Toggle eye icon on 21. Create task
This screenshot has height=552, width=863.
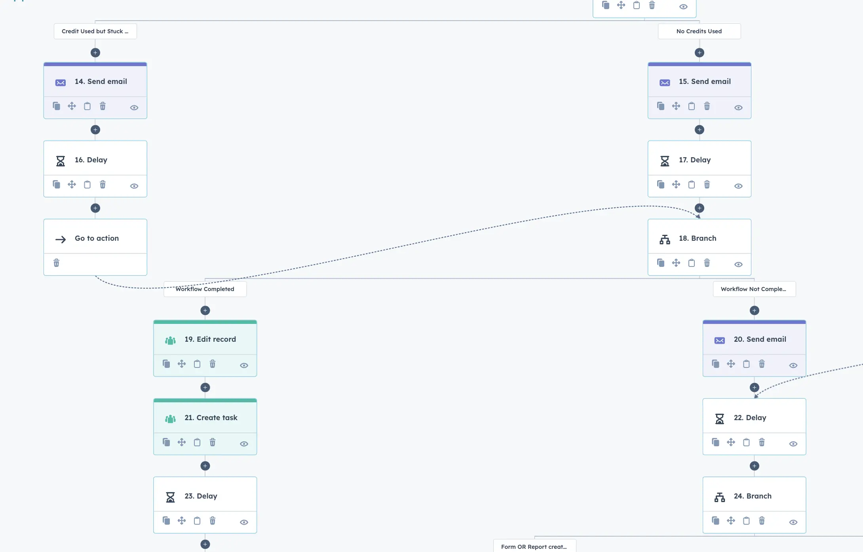tap(244, 444)
